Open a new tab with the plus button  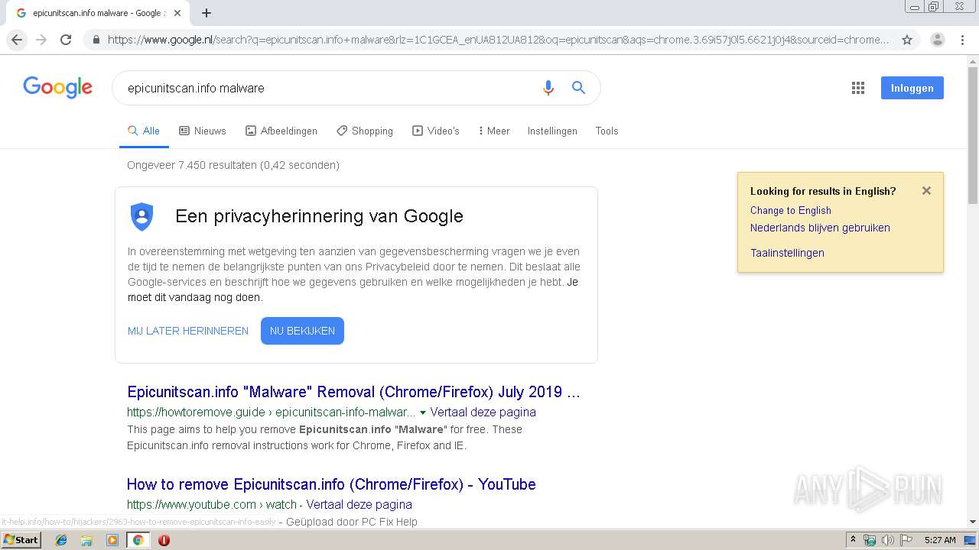coord(207,13)
